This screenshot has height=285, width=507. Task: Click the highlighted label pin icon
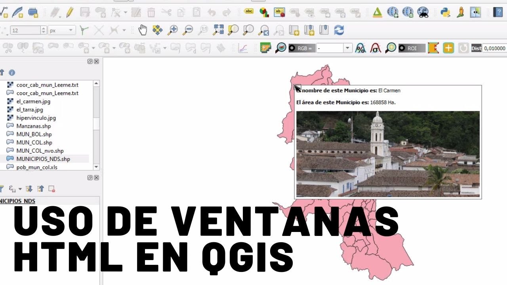(279, 12)
